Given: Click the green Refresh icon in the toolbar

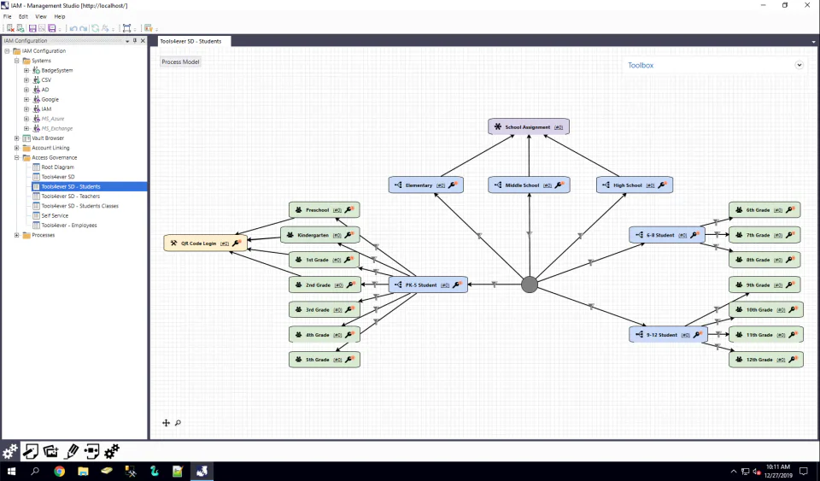Looking at the screenshot, I should tap(95, 28).
